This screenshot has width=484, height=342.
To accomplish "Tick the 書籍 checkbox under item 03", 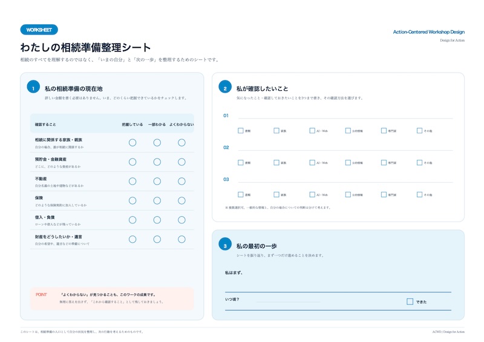I will coord(240,195).
